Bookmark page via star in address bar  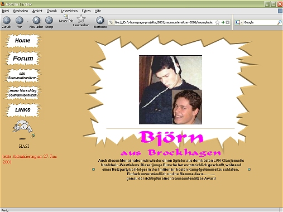tap(217, 22)
